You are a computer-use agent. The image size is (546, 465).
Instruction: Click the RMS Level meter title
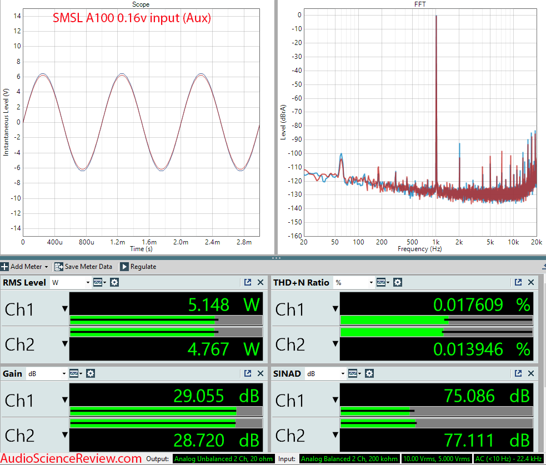coord(24,282)
